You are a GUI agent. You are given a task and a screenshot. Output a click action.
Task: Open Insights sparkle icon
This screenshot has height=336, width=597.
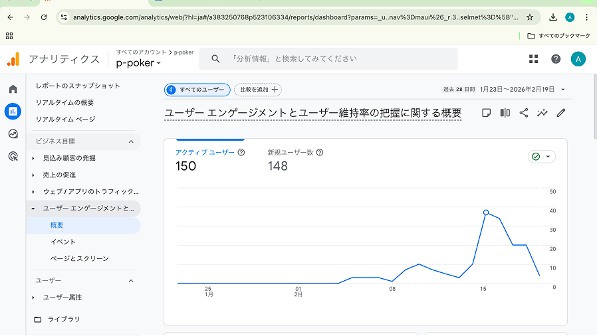542,113
